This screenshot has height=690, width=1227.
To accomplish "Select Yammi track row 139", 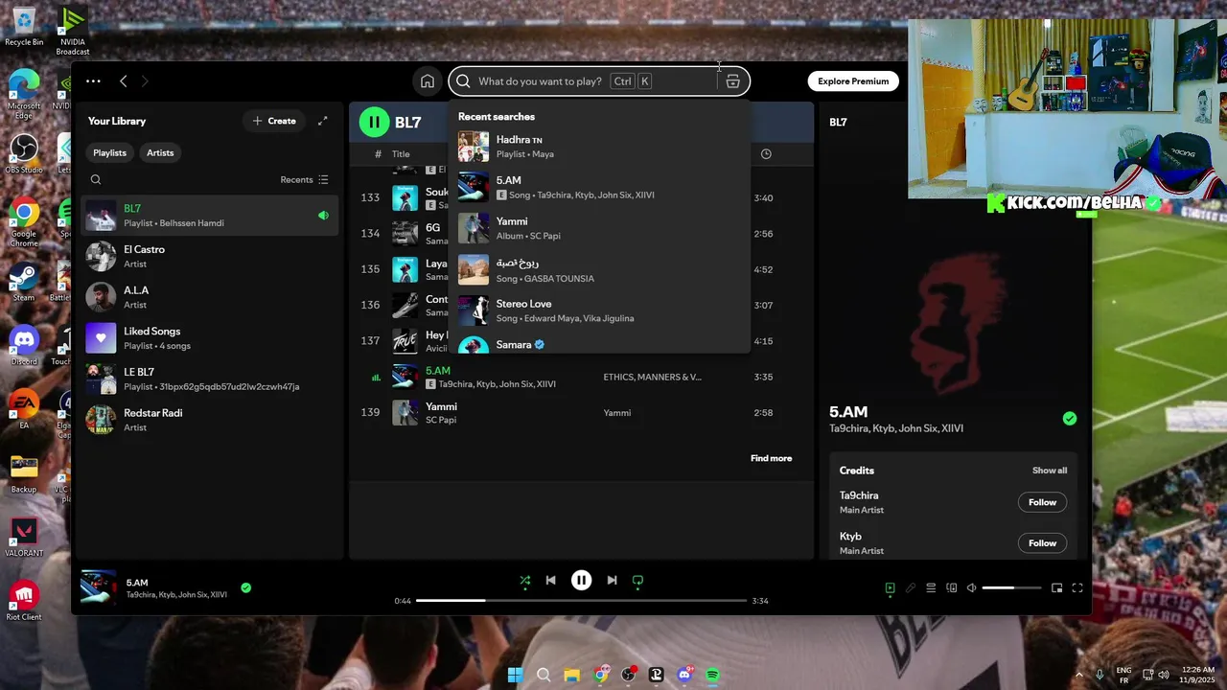I will pos(582,413).
